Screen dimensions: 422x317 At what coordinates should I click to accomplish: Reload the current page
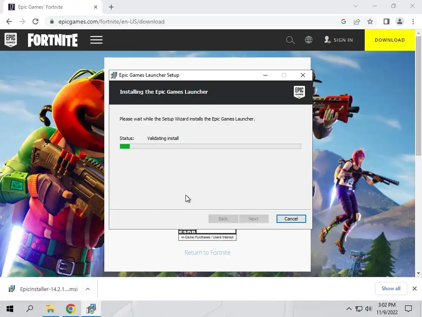point(35,21)
